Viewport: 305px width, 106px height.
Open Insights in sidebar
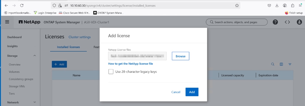click(x=12, y=46)
